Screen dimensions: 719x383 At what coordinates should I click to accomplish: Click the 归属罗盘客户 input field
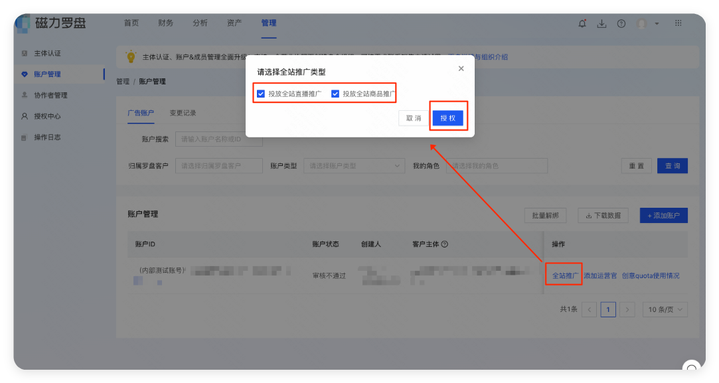point(218,165)
